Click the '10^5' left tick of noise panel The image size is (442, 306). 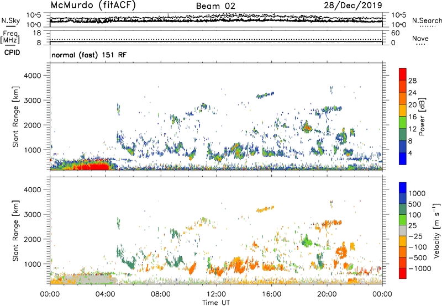click(x=34, y=15)
